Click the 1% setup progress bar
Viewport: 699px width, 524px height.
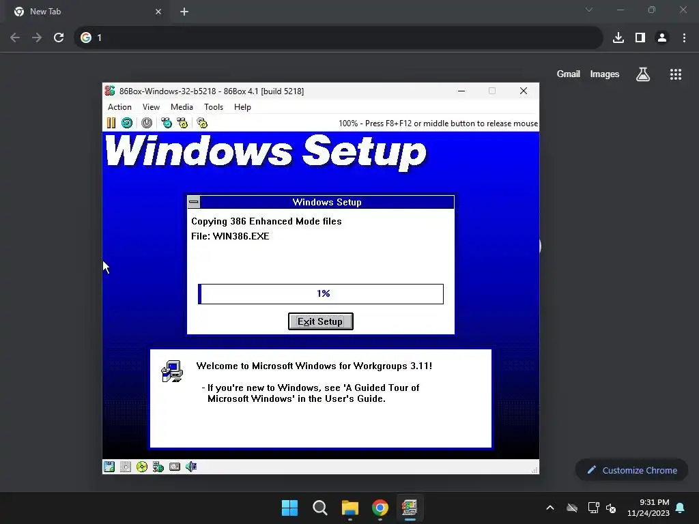pos(321,294)
